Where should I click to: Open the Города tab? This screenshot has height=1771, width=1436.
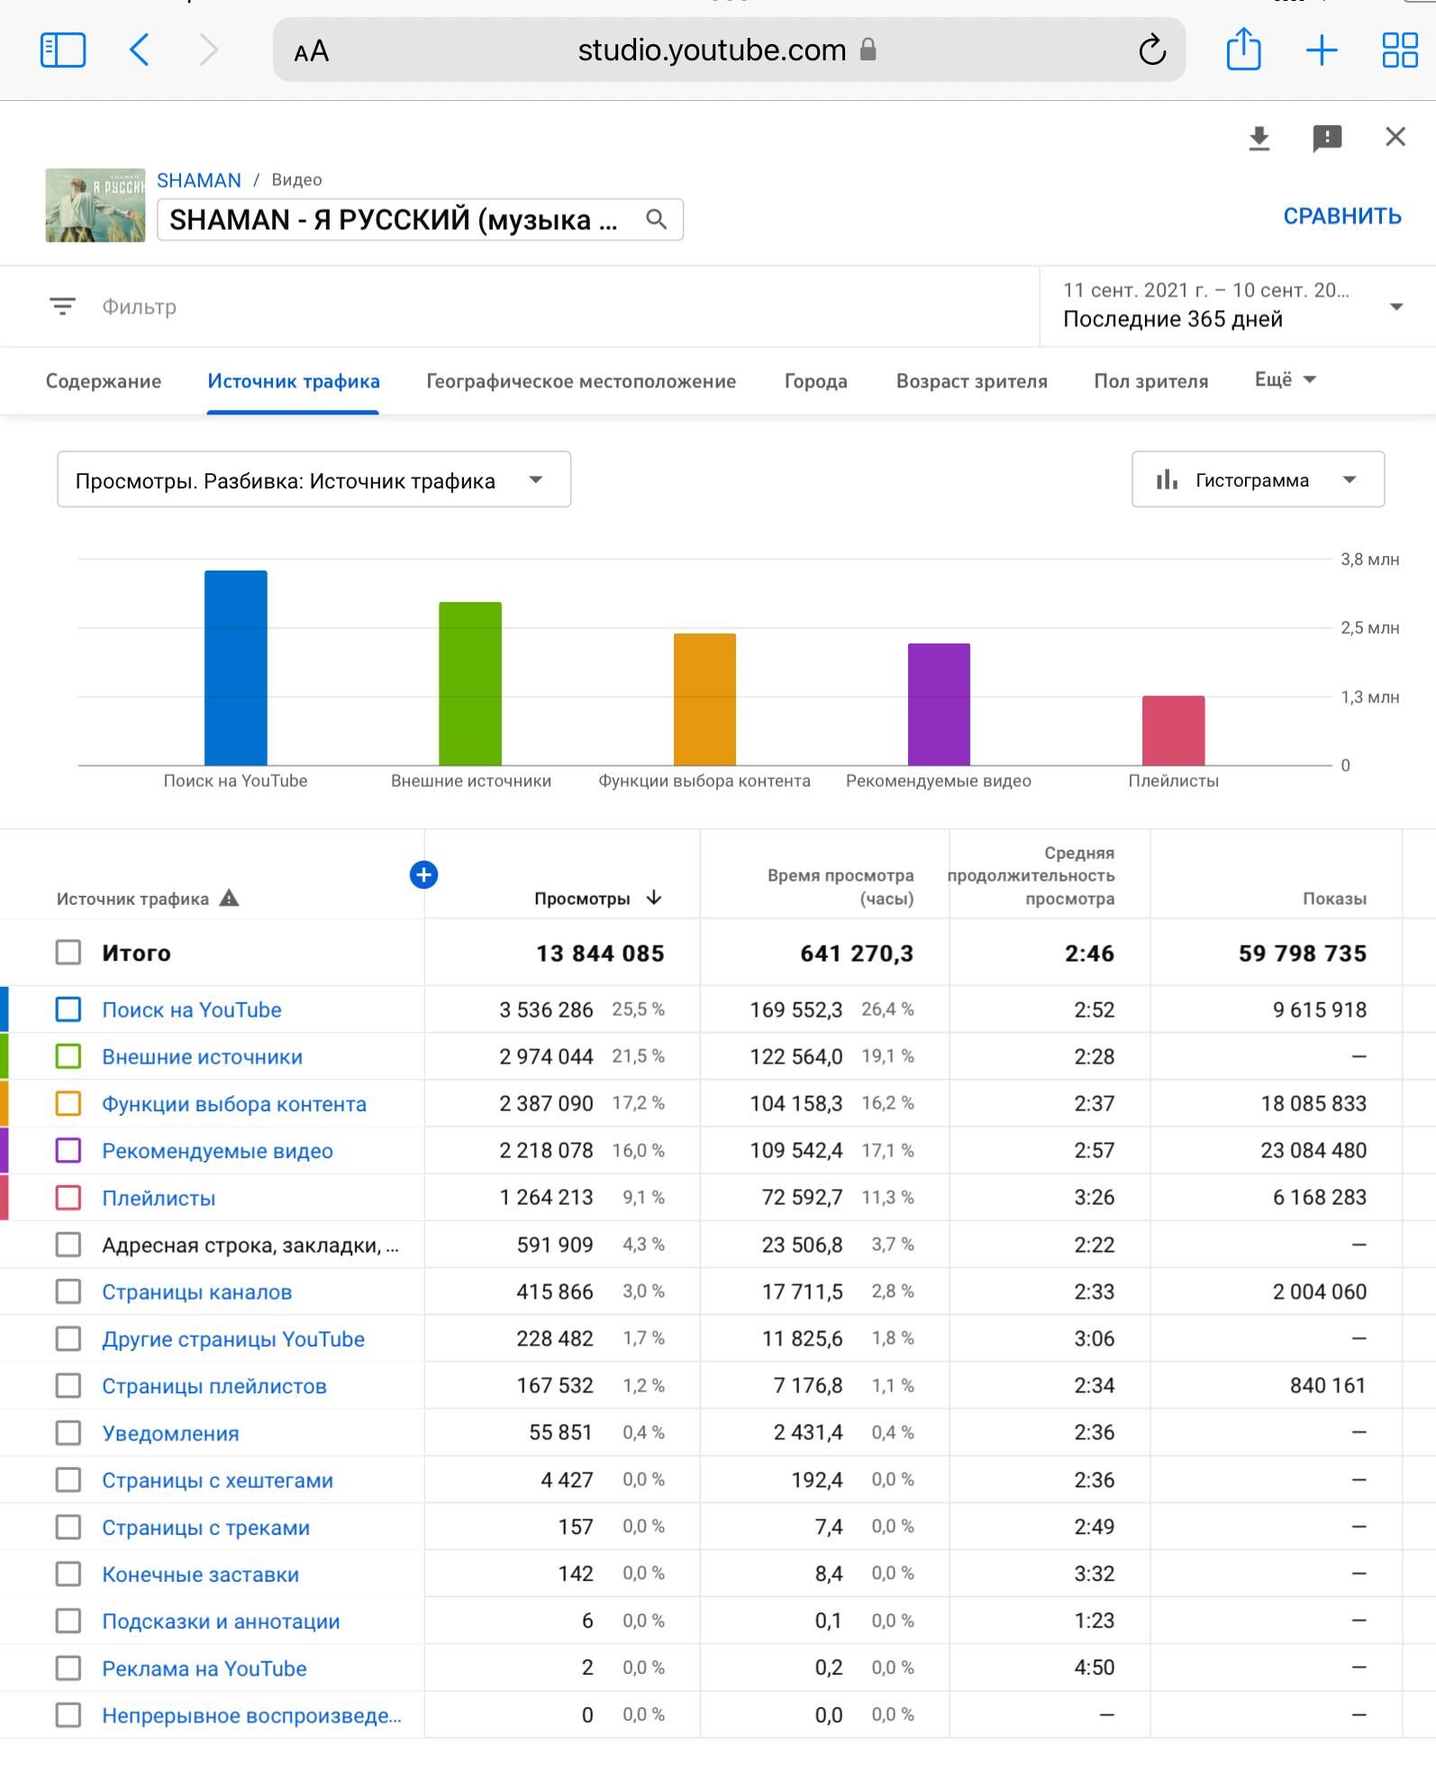pyautogui.click(x=816, y=381)
